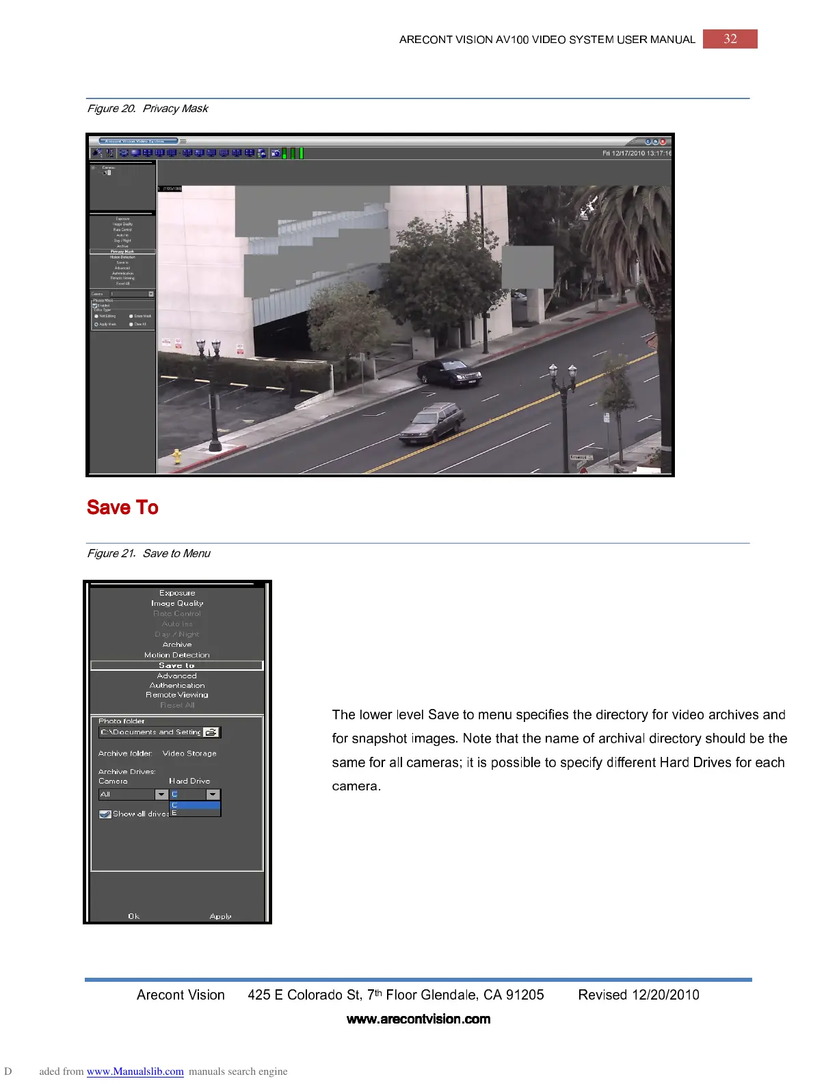Click the square privacy mask block by trees

pyautogui.click(x=527, y=267)
